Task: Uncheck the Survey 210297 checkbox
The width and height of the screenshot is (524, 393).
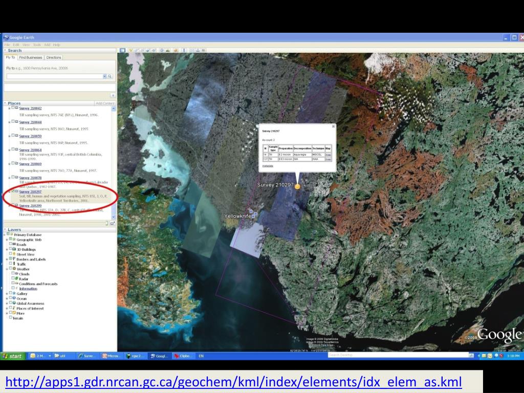Action: click(x=13, y=191)
